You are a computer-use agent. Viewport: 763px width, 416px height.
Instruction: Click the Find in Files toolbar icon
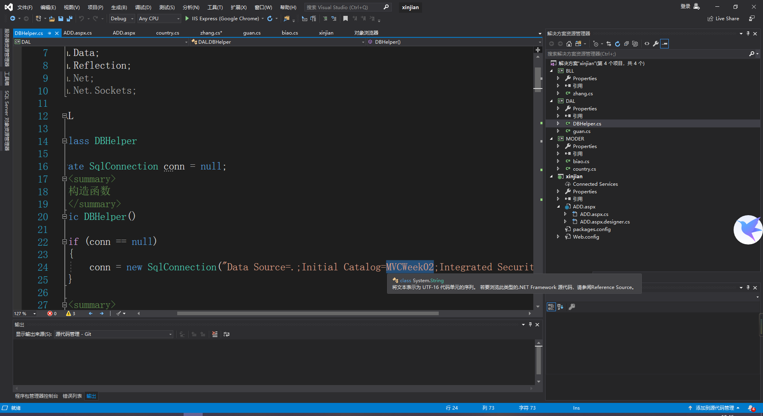click(x=287, y=19)
